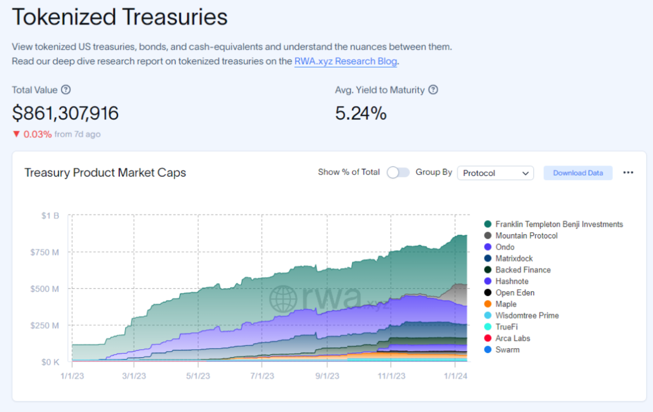Image resolution: width=653 pixels, height=412 pixels.
Task: Open the three-dot more options menu
Action: coord(628,173)
